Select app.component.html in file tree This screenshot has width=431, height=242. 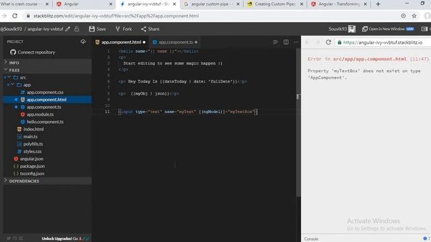tap(46, 99)
